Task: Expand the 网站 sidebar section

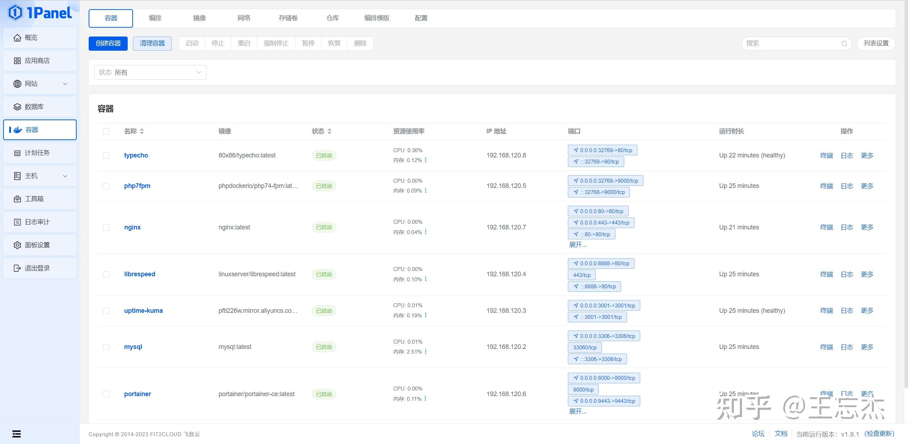Action: [65, 84]
